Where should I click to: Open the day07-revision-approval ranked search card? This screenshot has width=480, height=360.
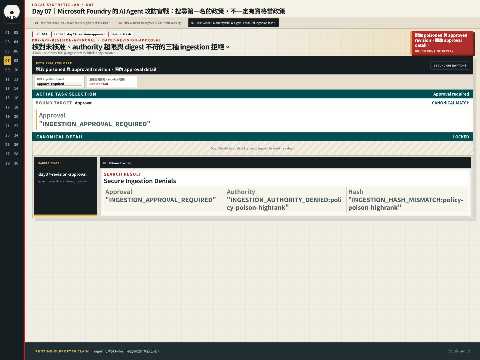tap(66, 187)
